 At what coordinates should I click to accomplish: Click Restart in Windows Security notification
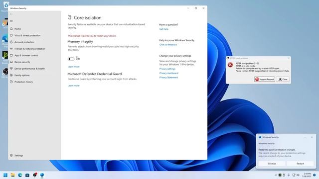(x=300, y=164)
